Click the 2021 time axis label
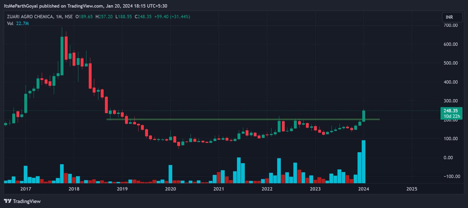The width and height of the screenshot is (468, 208). coord(218,189)
